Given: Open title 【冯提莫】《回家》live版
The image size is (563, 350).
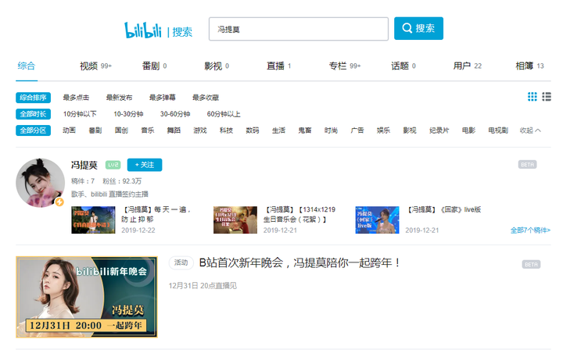Looking at the screenshot, I should [444, 209].
